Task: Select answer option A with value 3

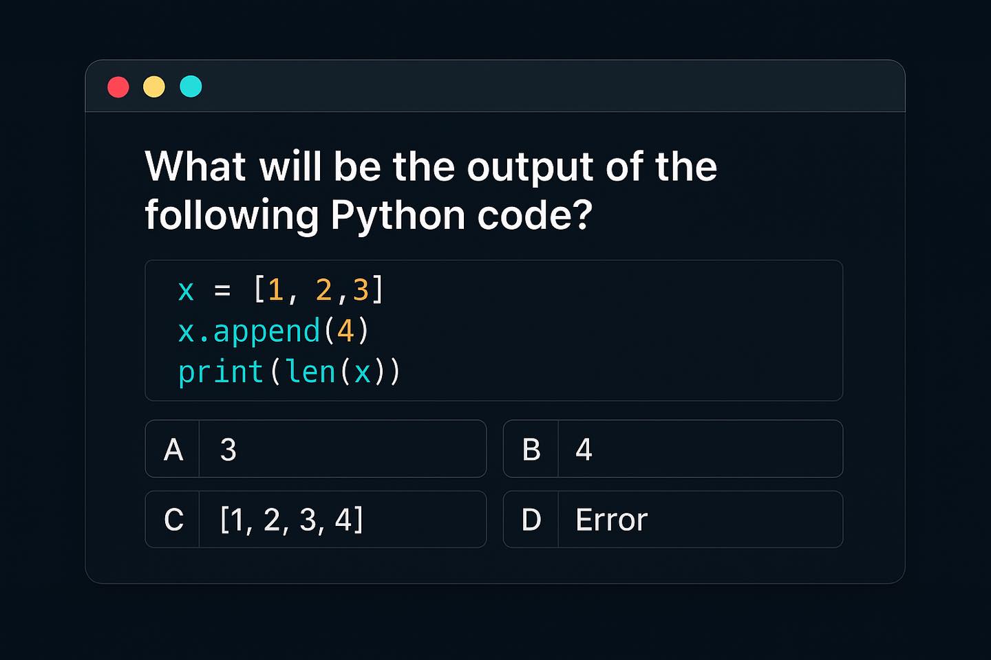Action: (316, 449)
